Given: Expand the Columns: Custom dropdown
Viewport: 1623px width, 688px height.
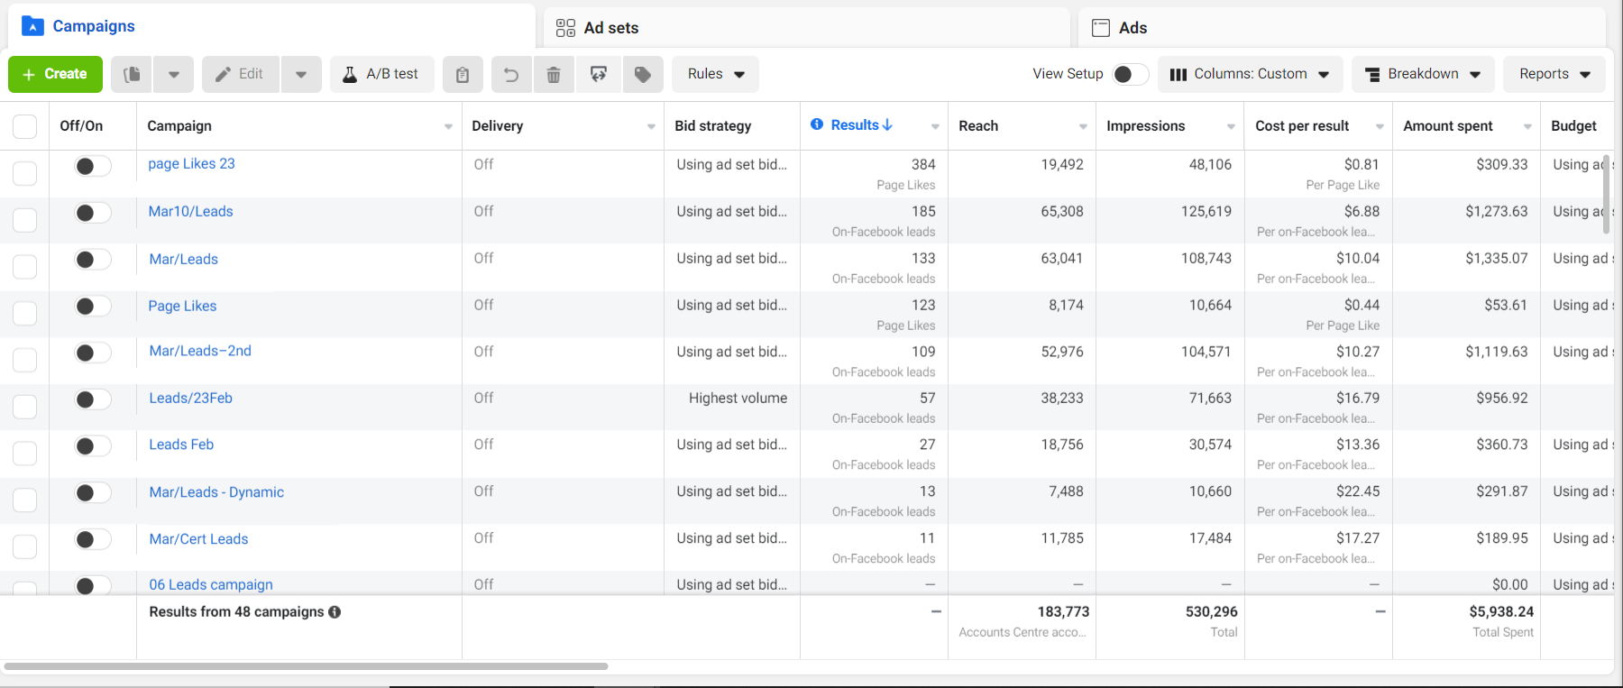Looking at the screenshot, I should tap(1250, 74).
